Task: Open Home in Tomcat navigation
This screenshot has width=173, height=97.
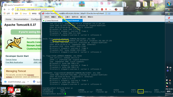Action: [x=8, y=19]
